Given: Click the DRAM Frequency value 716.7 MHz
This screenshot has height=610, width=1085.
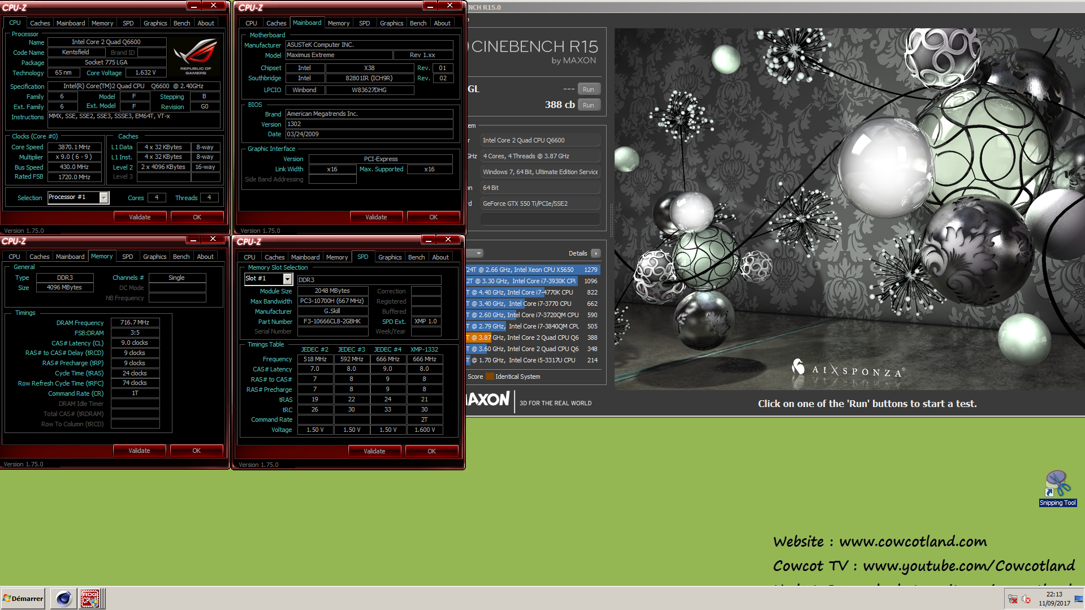Looking at the screenshot, I should (x=135, y=322).
